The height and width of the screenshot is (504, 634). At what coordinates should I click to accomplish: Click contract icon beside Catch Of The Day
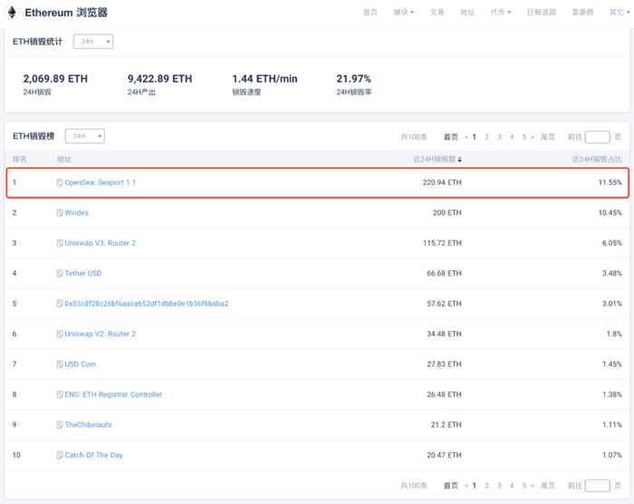60,455
